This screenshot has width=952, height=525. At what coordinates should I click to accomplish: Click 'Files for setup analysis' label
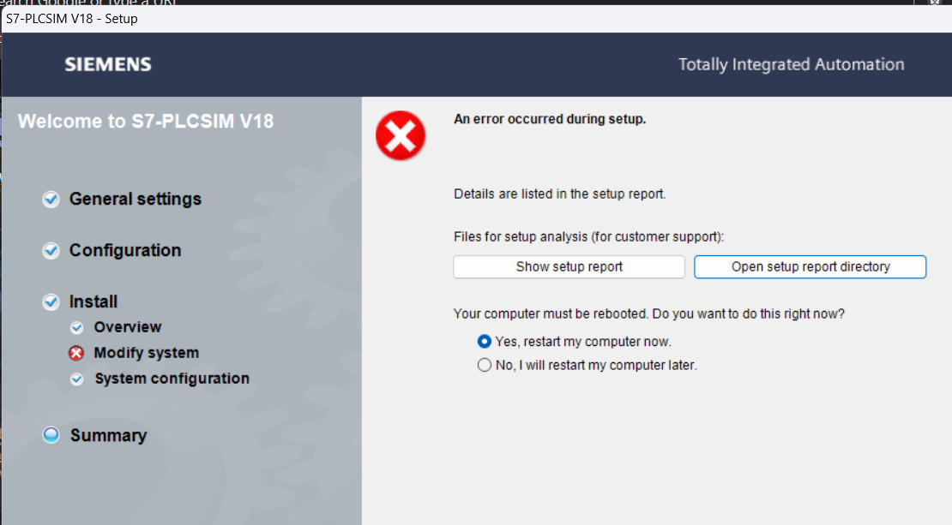point(589,236)
